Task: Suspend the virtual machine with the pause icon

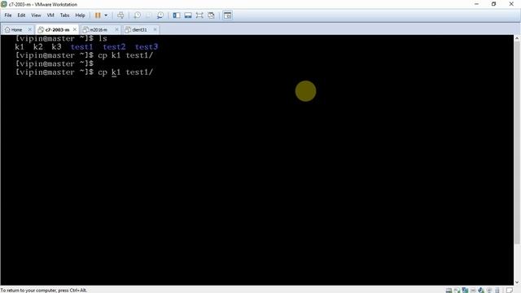Action: (x=98, y=15)
